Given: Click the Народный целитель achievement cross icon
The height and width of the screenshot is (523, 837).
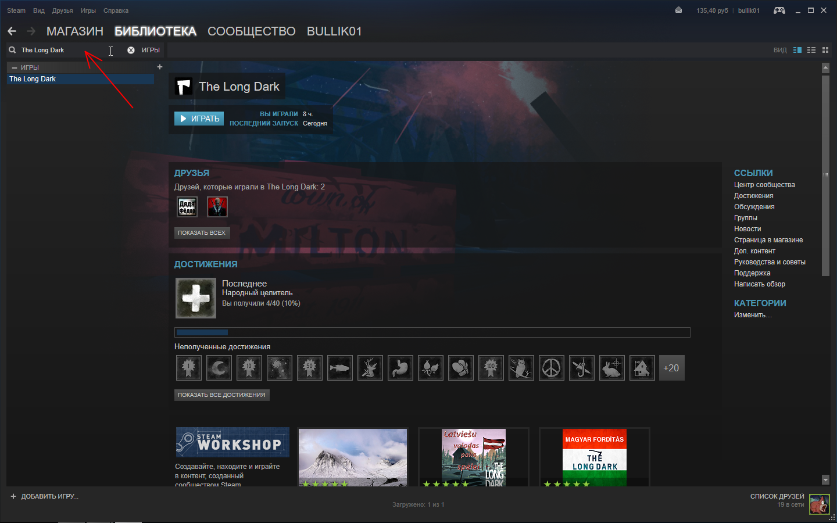Looking at the screenshot, I should [x=196, y=298].
